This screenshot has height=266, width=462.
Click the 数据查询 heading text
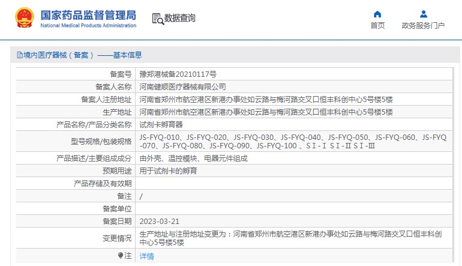(180, 18)
